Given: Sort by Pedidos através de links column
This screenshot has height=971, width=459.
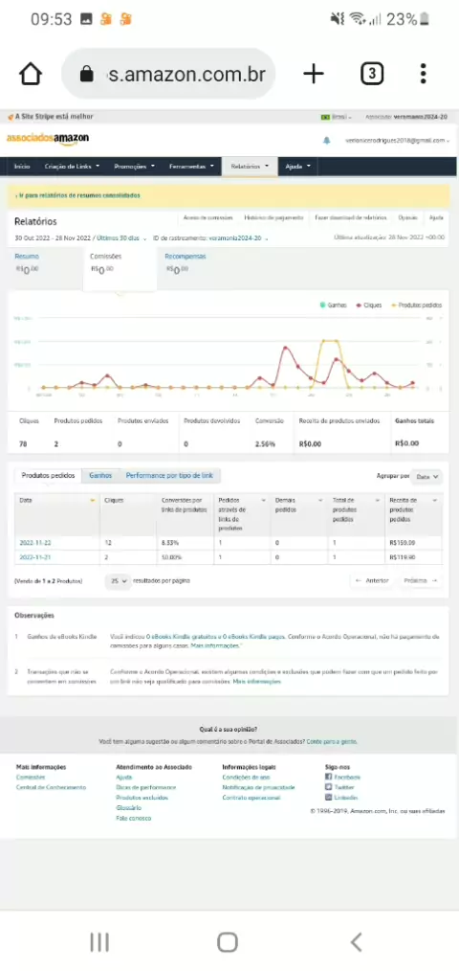Looking at the screenshot, I should tap(264, 500).
